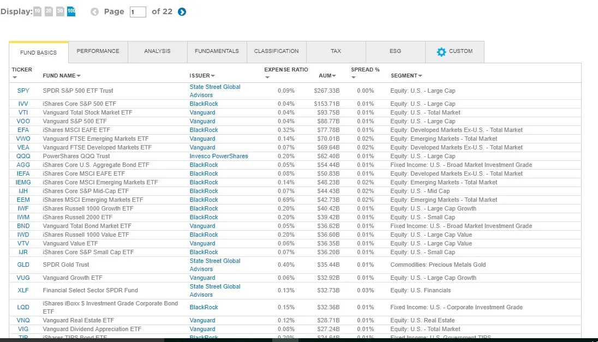Sort by Expense Ratio column
Screen dimensions: 598x342
[286, 73]
